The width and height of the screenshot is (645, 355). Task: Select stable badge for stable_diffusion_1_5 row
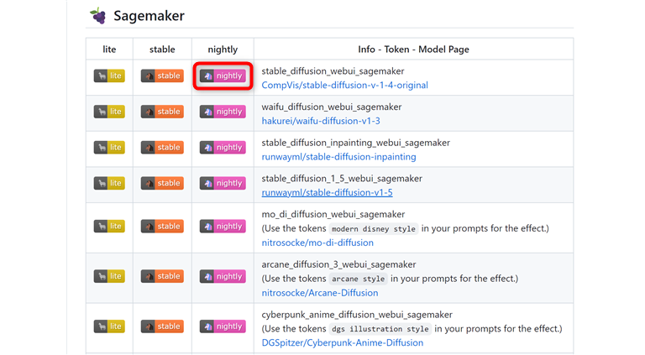(162, 183)
